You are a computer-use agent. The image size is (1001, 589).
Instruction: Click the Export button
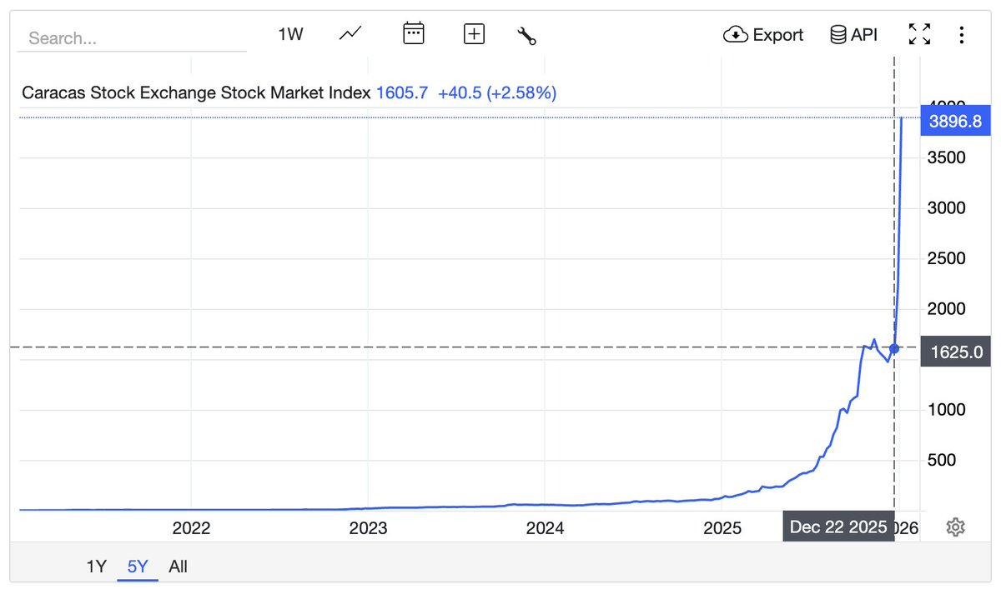click(x=763, y=34)
